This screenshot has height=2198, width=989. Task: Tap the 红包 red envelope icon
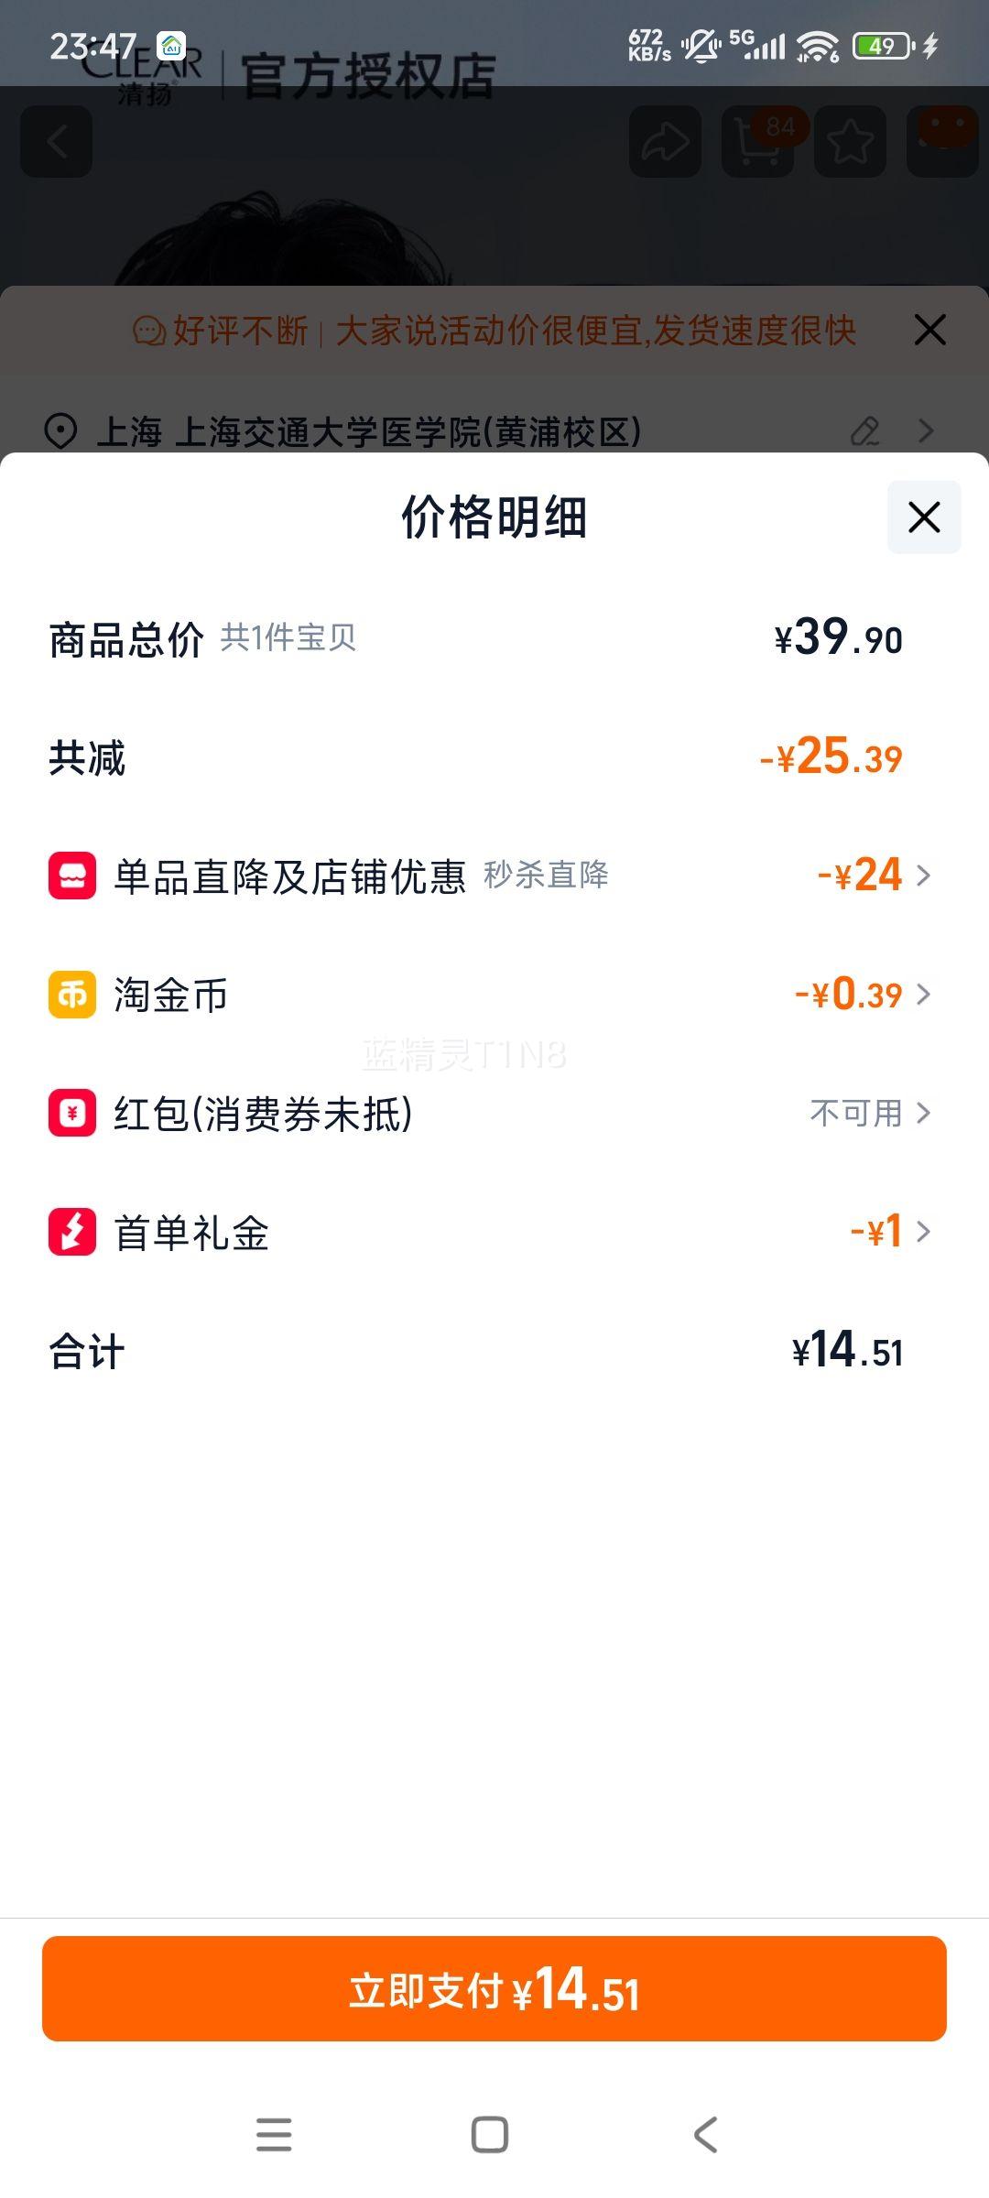coord(72,1114)
